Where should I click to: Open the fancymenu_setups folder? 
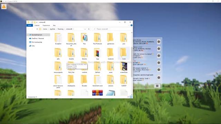point(71,40)
